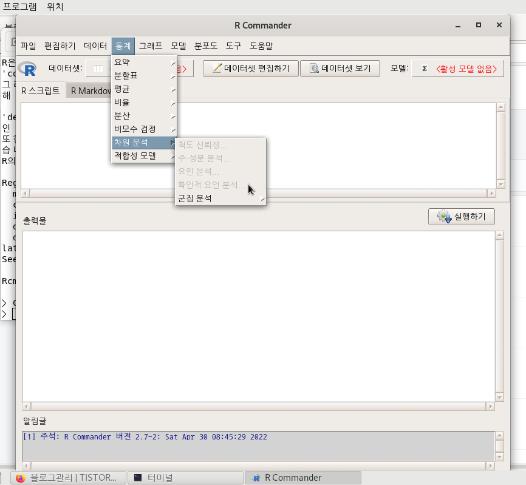Image resolution: width=526 pixels, height=485 pixels.
Task: Click the table icon in dataset selector
Action: coord(98,69)
